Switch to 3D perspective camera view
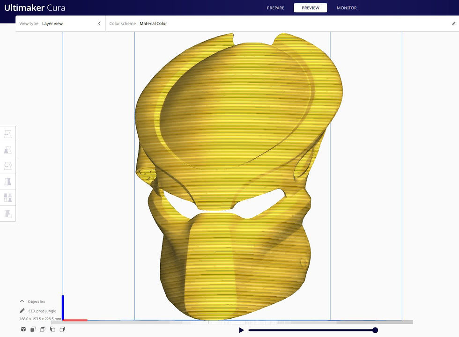Viewport: 459px width, 337px height. [23, 330]
